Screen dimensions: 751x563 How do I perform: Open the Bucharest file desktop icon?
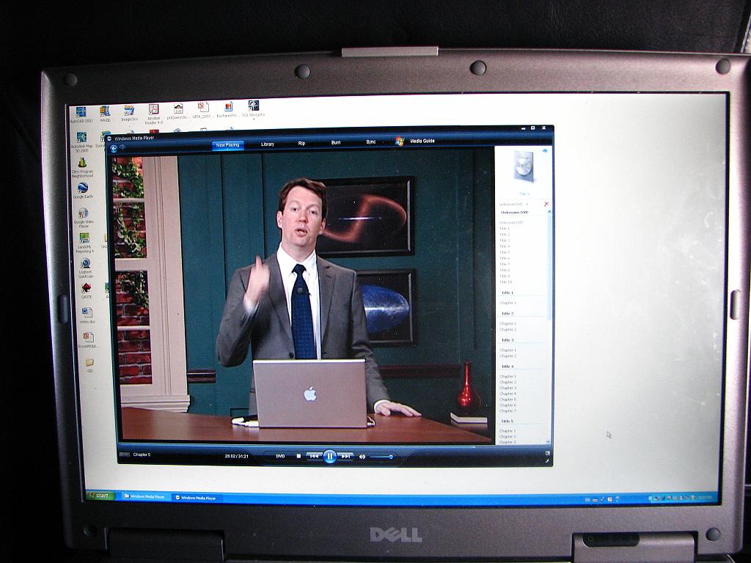click(227, 110)
